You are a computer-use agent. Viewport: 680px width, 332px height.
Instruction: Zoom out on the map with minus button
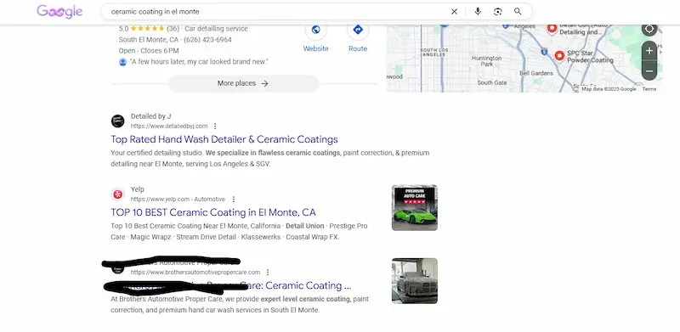[649, 70]
